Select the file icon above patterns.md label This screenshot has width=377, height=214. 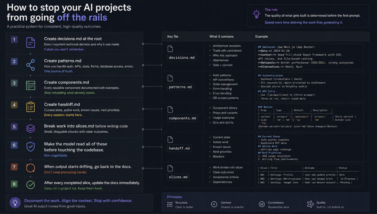170,78
